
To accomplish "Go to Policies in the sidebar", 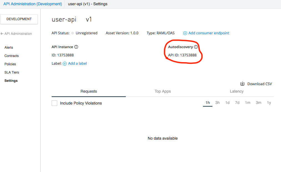I will point(10,64).
